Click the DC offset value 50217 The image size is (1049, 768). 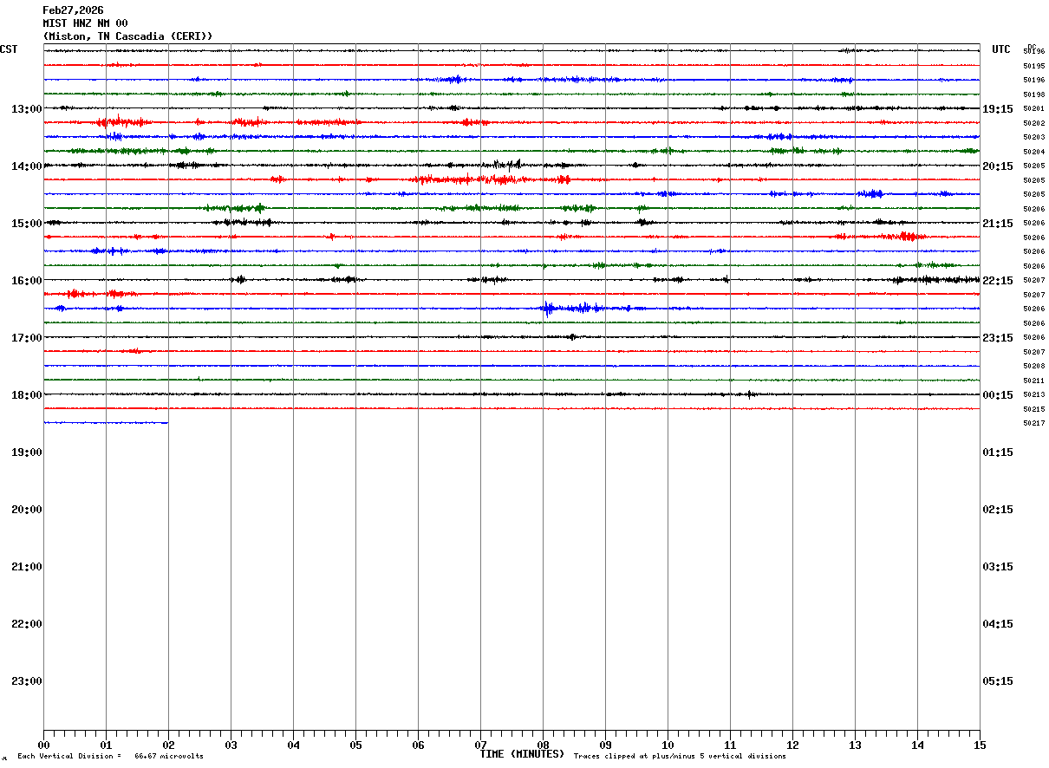click(x=1033, y=423)
